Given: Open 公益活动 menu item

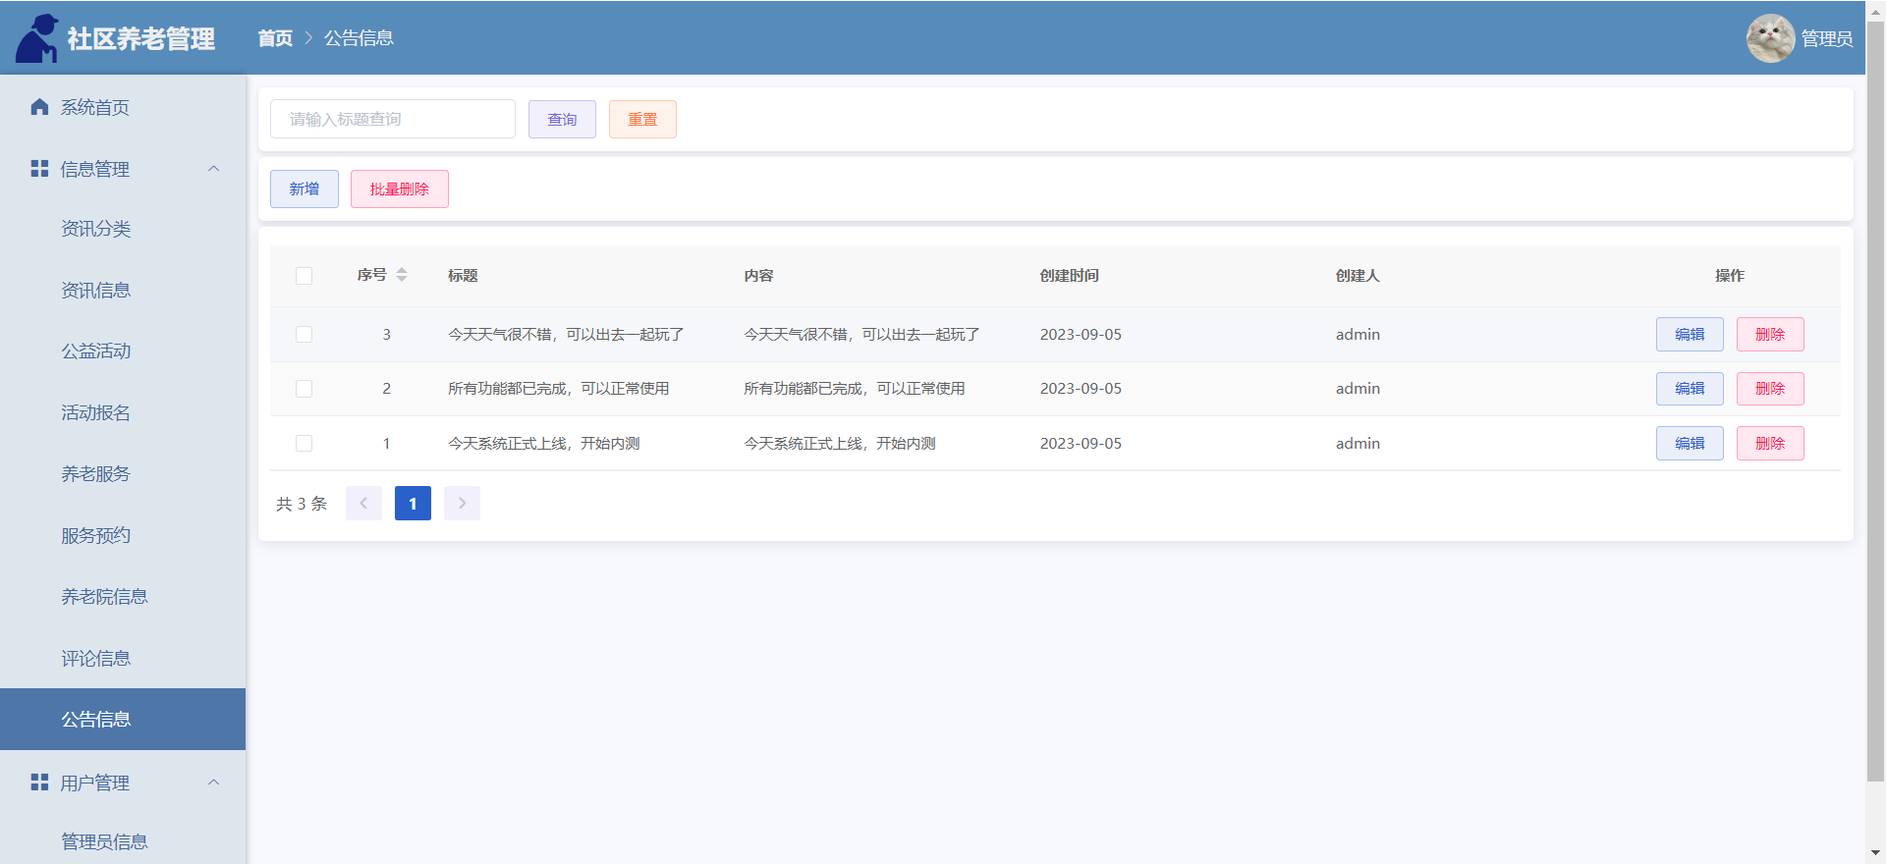Looking at the screenshot, I should 123,351.
